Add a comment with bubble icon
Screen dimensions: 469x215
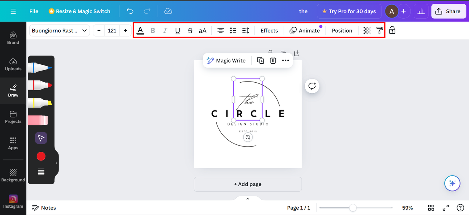pos(312,86)
